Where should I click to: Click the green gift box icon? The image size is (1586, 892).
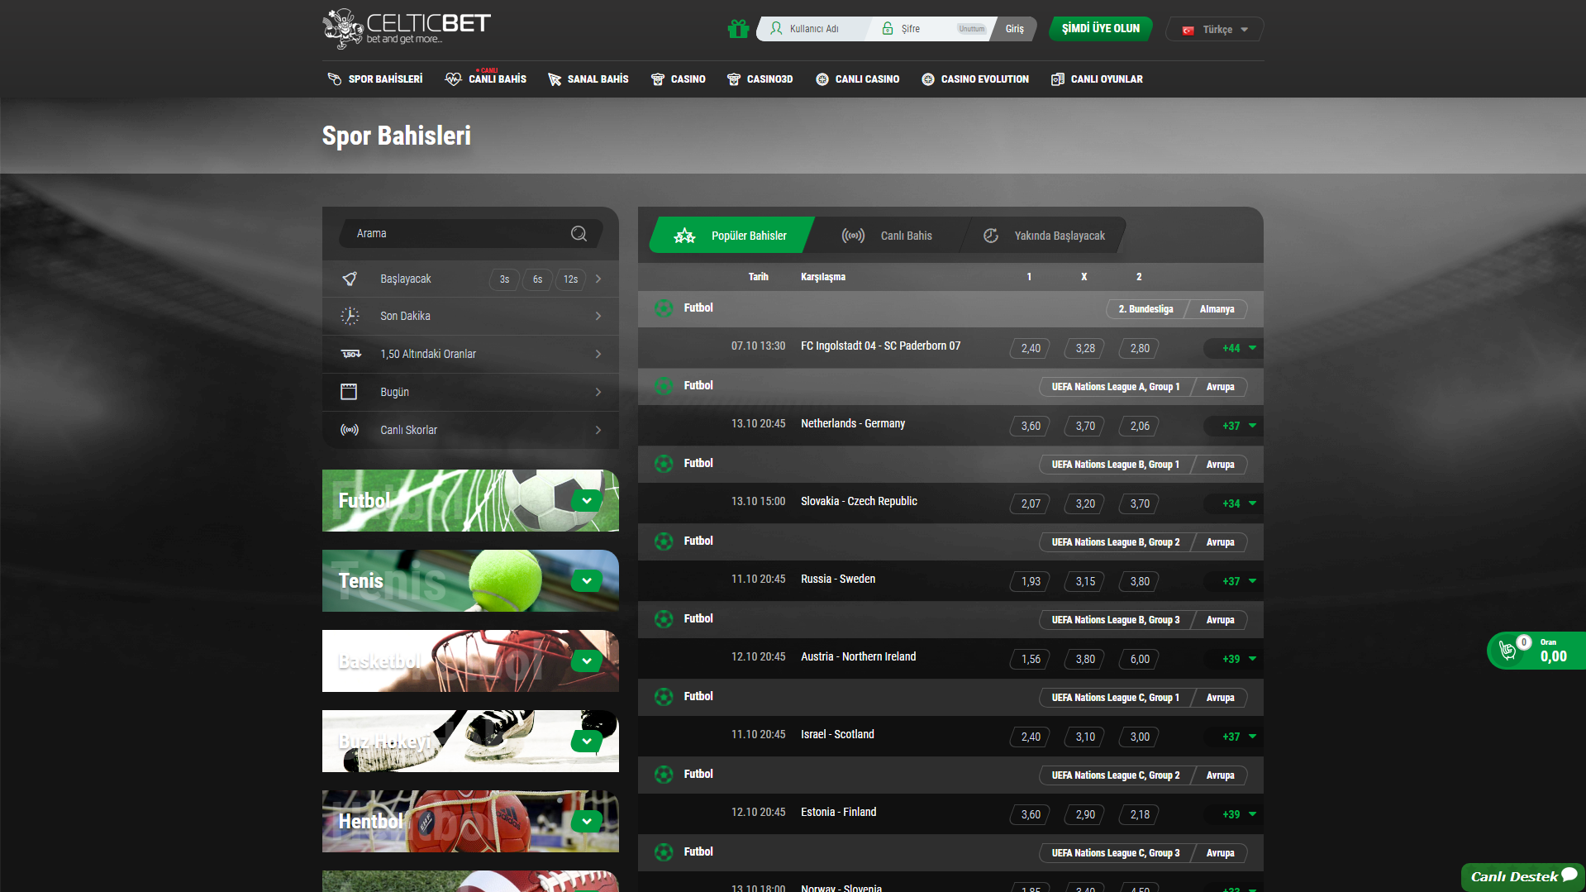[737, 29]
